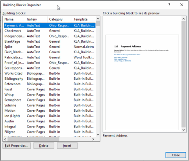
Task: Select the See respons... AutoText entry
Action: pyautogui.click(x=50, y=68)
